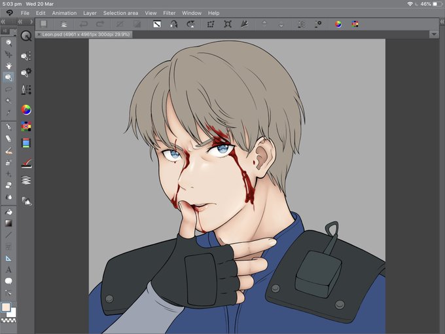Screen dimensions: 445x334
Task: Collapse the tool palette with double chevron
Action: 3,22
